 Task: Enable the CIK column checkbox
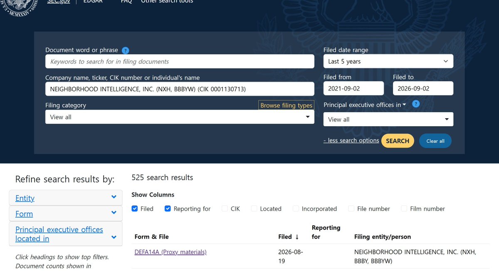(225, 209)
